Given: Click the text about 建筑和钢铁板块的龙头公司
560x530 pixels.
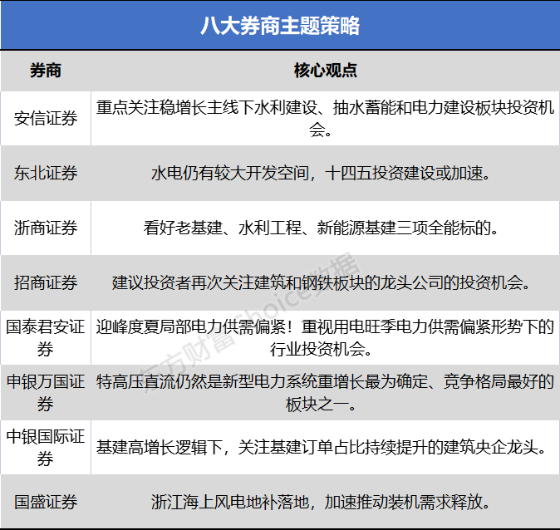Looking at the screenshot, I should tap(320, 282).
